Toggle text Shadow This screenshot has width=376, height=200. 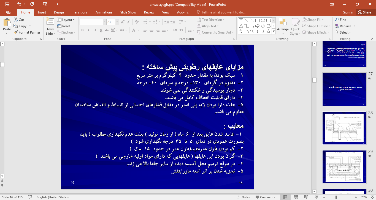click(x=101, y=30)
